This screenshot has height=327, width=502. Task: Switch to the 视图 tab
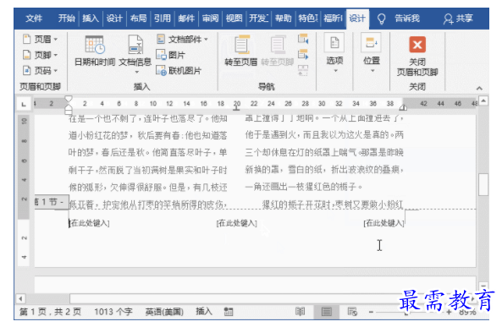pos(234,19)
